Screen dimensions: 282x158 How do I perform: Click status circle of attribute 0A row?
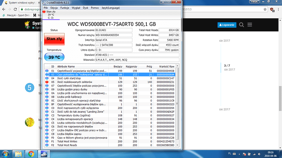[47, 93]
